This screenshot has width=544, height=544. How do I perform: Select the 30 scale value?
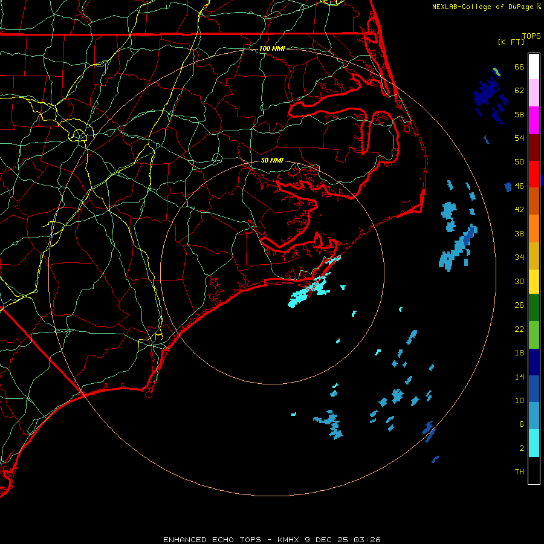click(519, 281)
